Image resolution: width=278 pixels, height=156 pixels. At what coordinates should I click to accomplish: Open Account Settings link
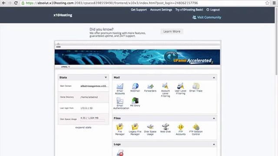161,10
